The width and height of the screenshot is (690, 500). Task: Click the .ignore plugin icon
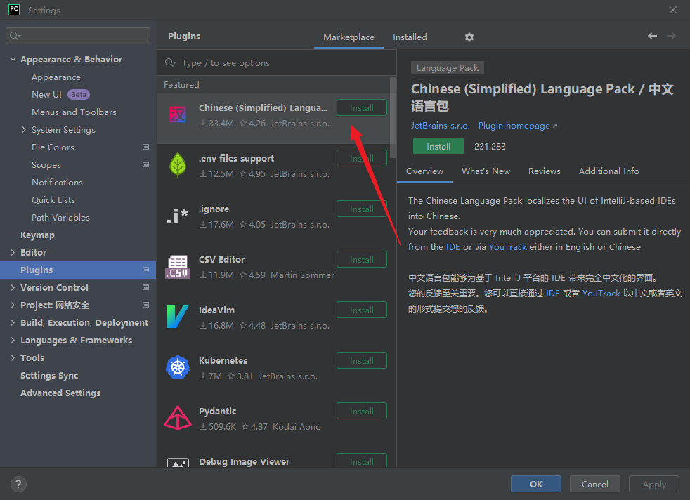click(x=178, y=216)
